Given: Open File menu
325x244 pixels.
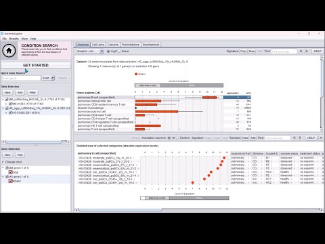Looking at the screenshot, I should (4, 39).
